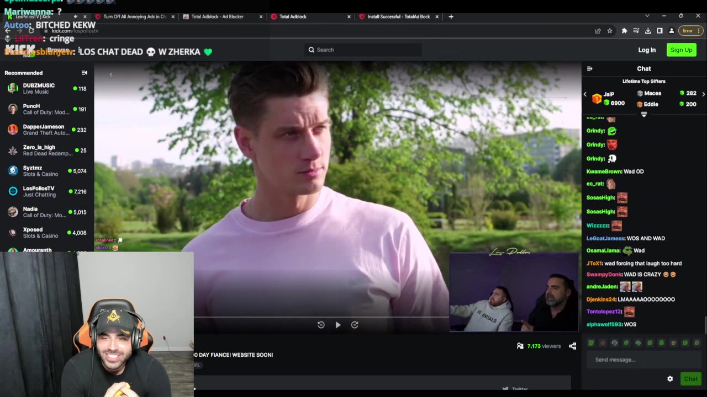Image resolution: width=707 pixels, height=397 pixels.
Task: Play the paused stream video
Action: pyautogui.click(x=338, y=325)
